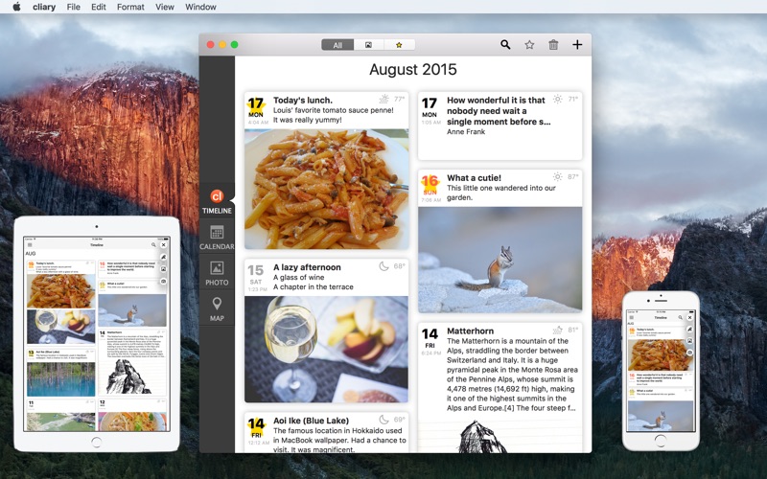Click the iPhone search icon

[x=681, y=318]
